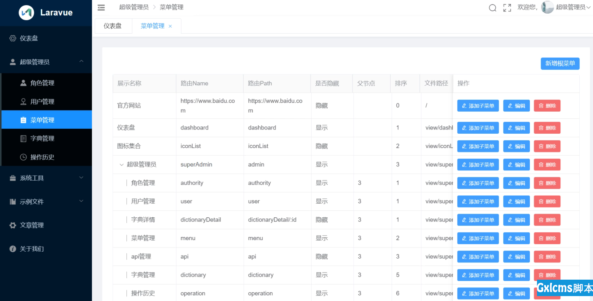Open 仪表盘 in the sidebar

[x=46, y=38]
